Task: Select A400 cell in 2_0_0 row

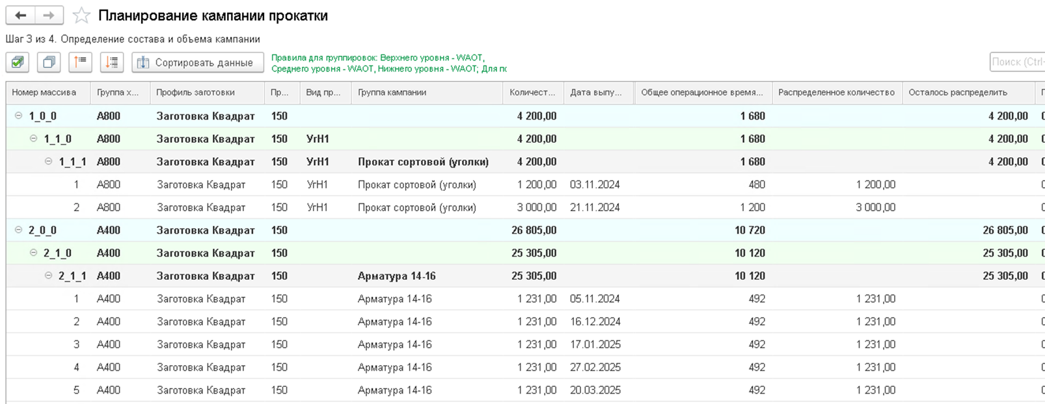Action: tap(109, 230)
